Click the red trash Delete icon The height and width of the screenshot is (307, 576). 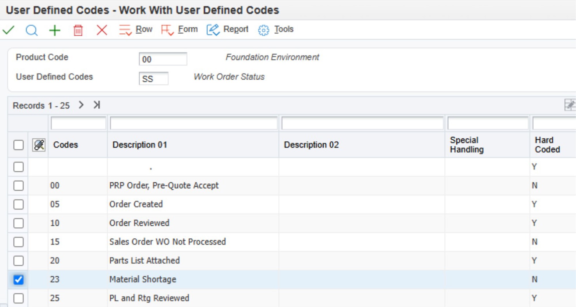coord(78,30)
